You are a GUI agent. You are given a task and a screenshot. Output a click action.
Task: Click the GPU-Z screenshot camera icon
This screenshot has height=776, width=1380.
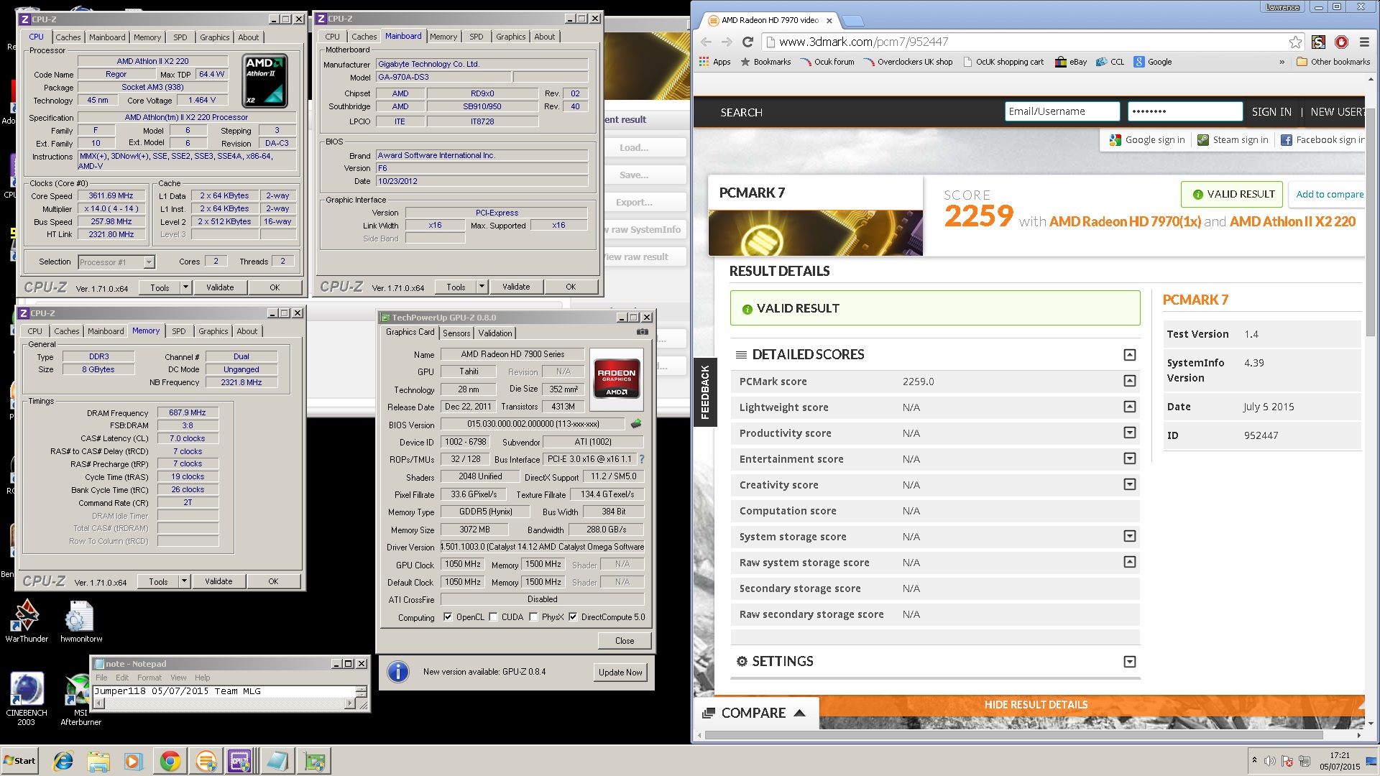tap(642, 332)
